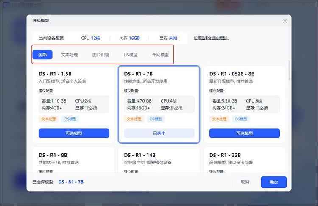Click 文本处理 tag on DS - R1 - 0528 - 8B card
The height and width of the screenshot is (206, 318).
click(x=219, y=119)
